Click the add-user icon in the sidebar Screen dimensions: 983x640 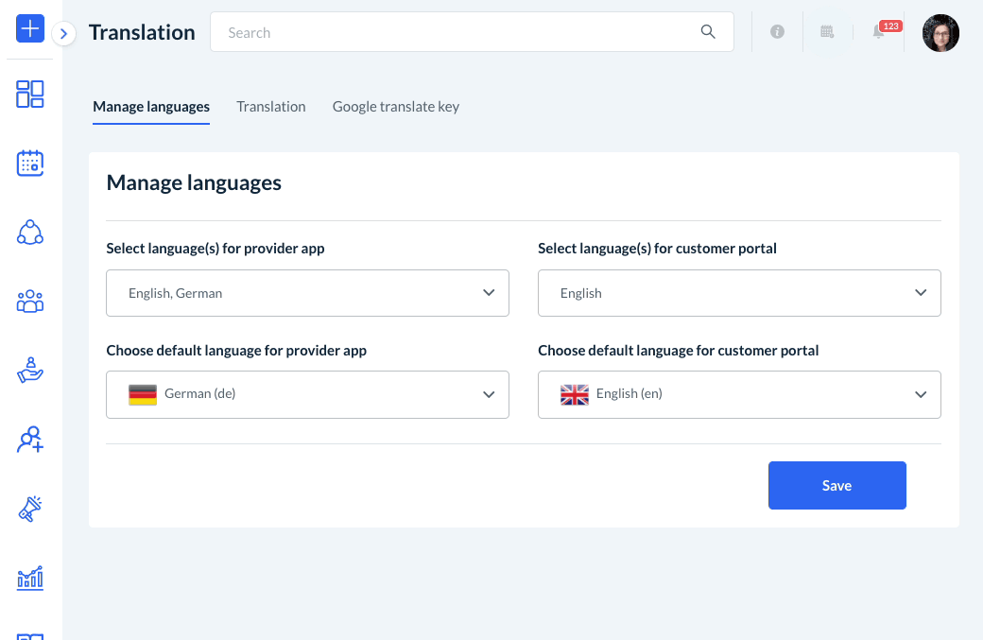30,440
